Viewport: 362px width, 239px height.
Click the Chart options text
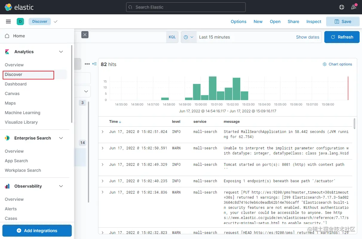point(340,64)
